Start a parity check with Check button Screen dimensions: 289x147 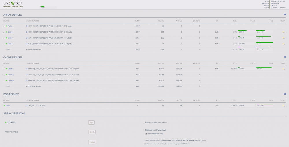(92, 132)
